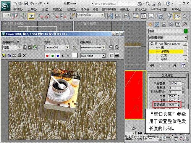Open the Utilities panel hammer icon
Image resolution: width=191 pixels, height=143 pixels.
coord(185,24)
